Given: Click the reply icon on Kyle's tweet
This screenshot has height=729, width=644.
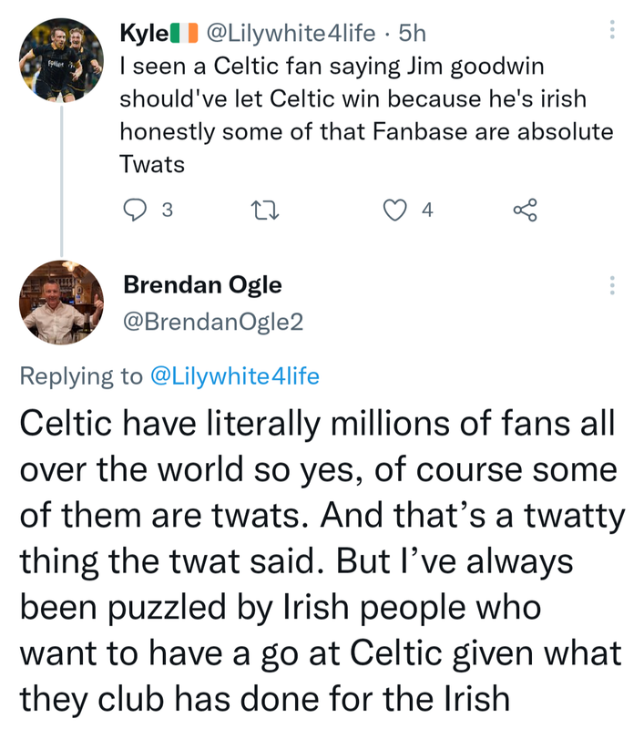Looking at the screenshot, I should [x=134, y=210].
